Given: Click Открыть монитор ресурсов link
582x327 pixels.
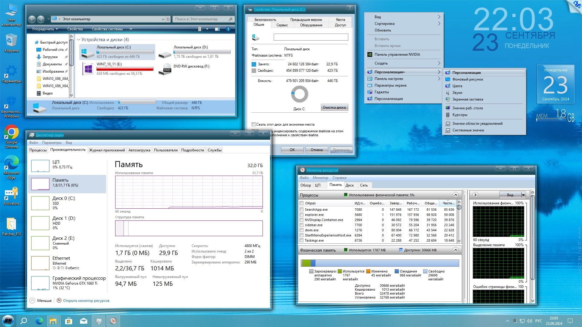Looking at the screenshot, I should 86,301.
